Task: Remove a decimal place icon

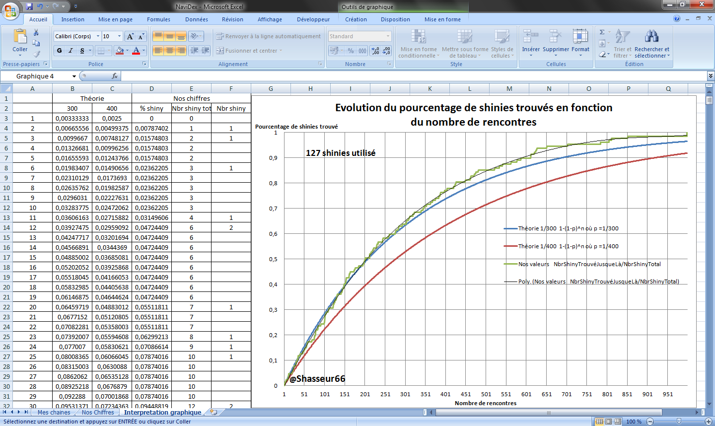Action: [x=386, y=51]
